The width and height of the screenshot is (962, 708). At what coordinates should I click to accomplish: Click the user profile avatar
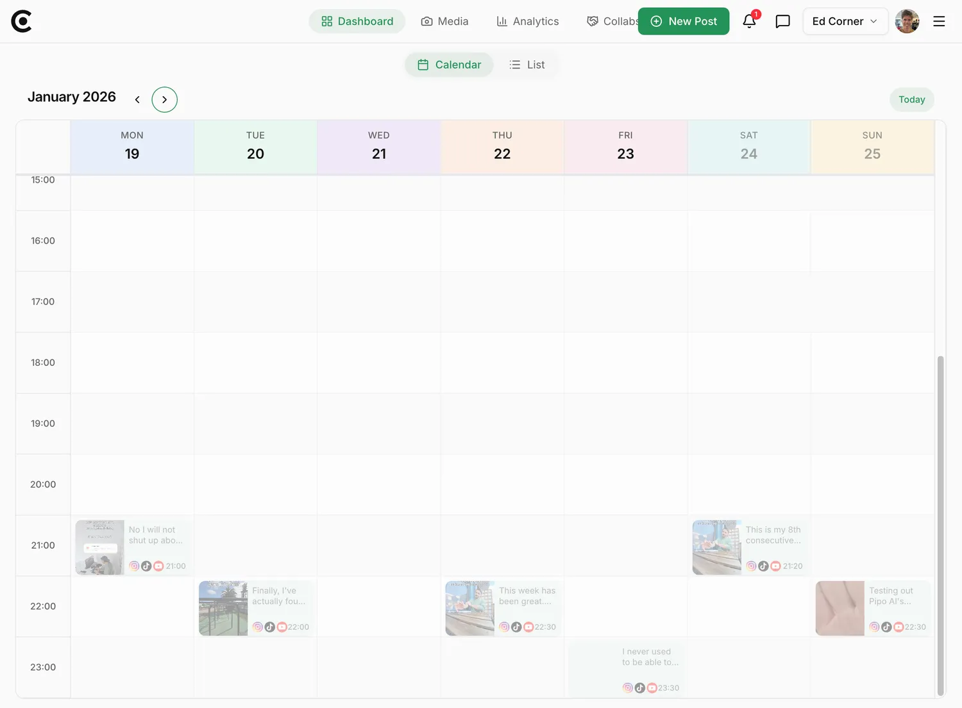click(907, 21)
